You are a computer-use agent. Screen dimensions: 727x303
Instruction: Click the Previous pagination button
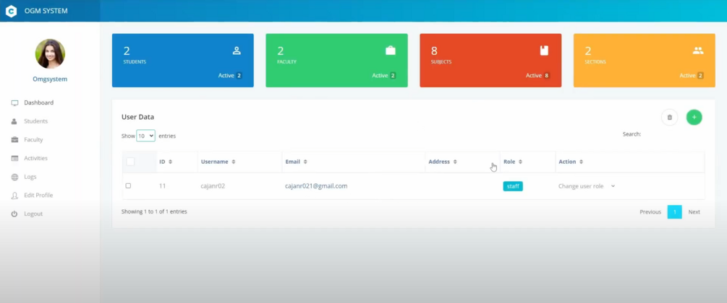coord(650,212)
